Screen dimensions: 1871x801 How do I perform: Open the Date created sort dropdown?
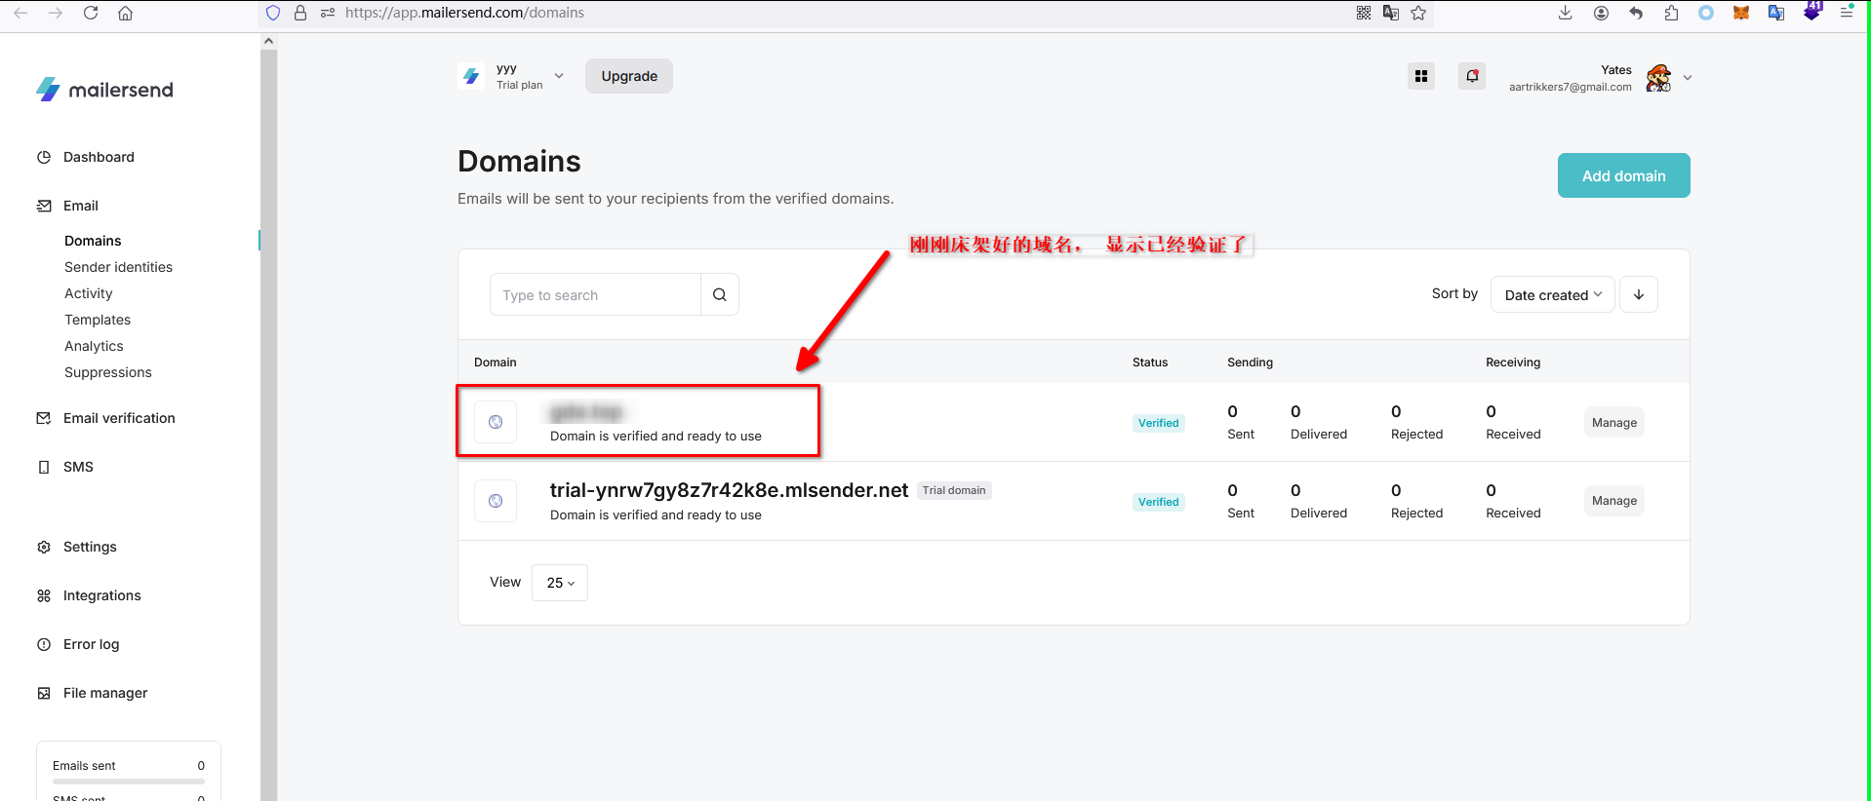pos(1552,295)
